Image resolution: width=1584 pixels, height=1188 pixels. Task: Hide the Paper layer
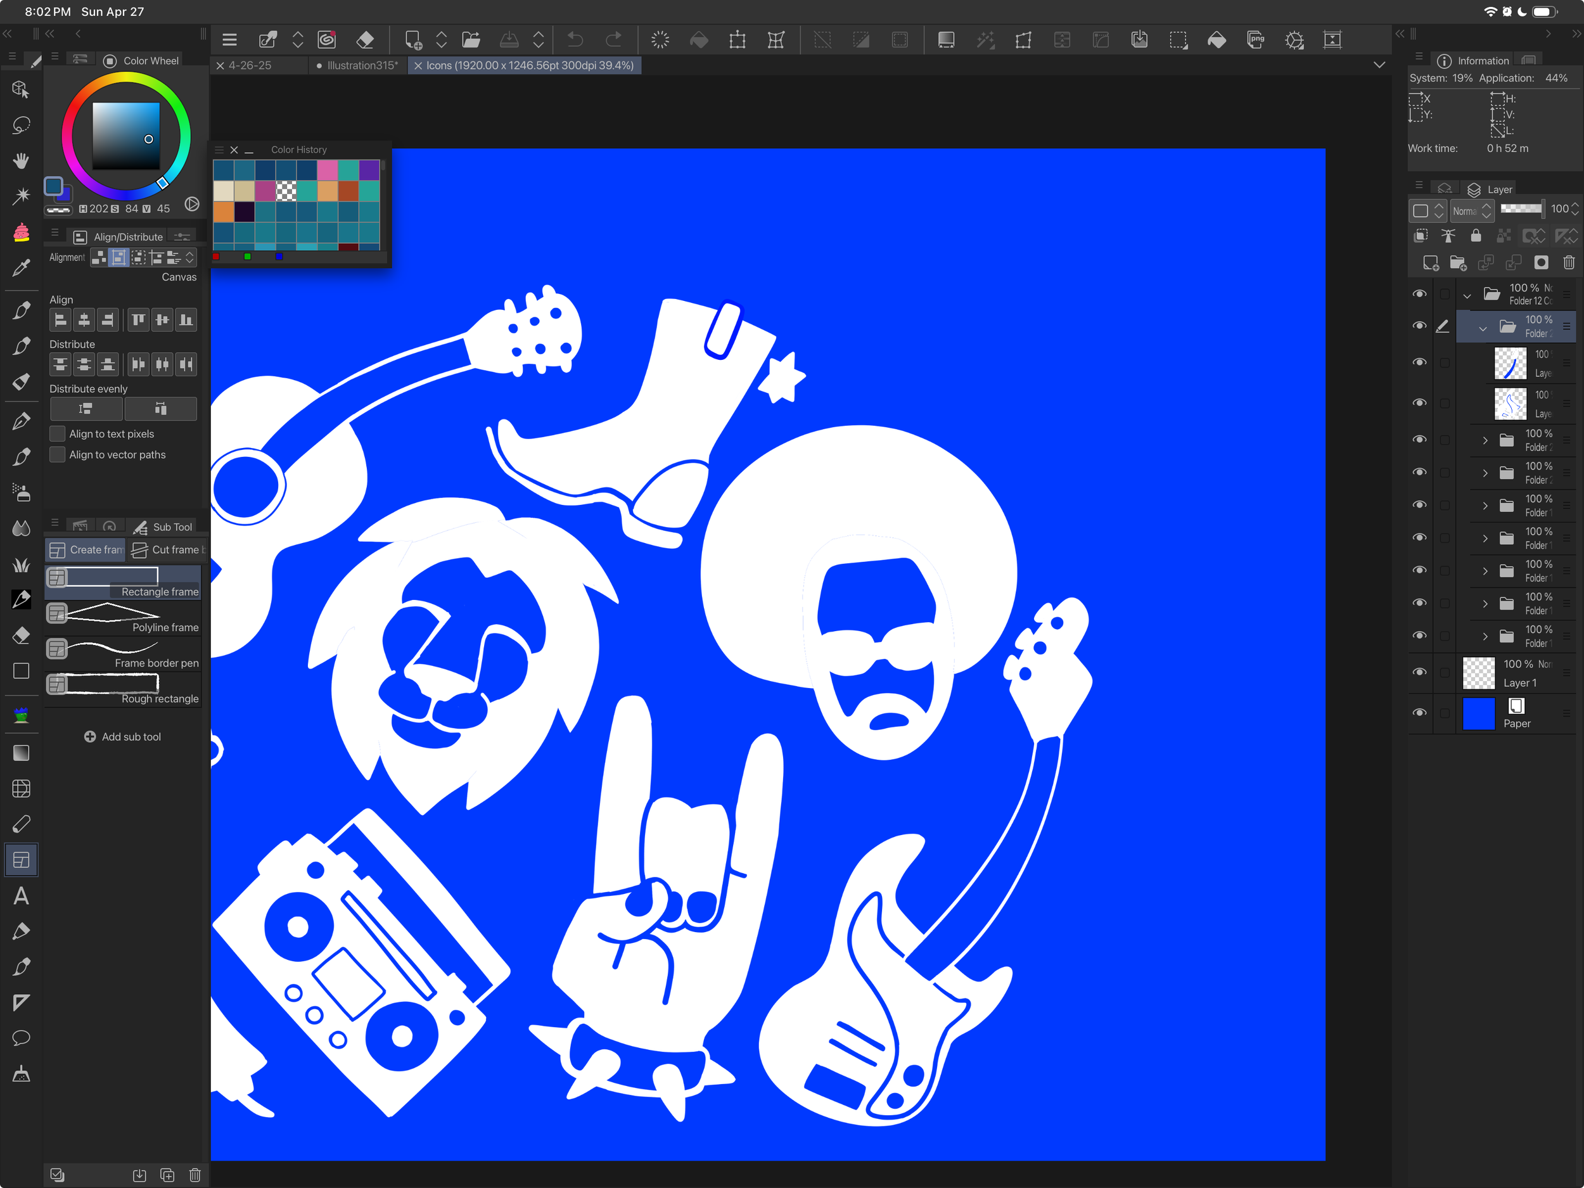[x=1419, y=713]
